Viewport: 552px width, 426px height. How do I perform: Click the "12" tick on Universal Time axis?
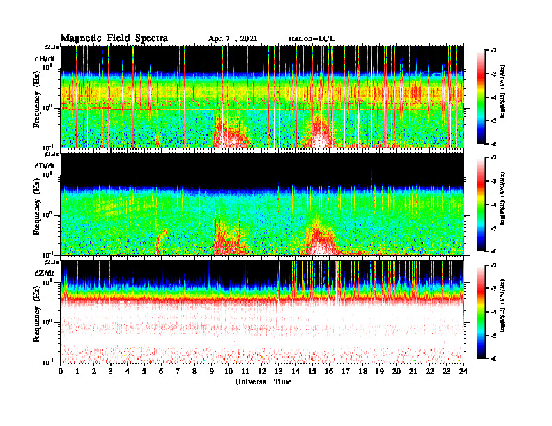pos(262,372)
